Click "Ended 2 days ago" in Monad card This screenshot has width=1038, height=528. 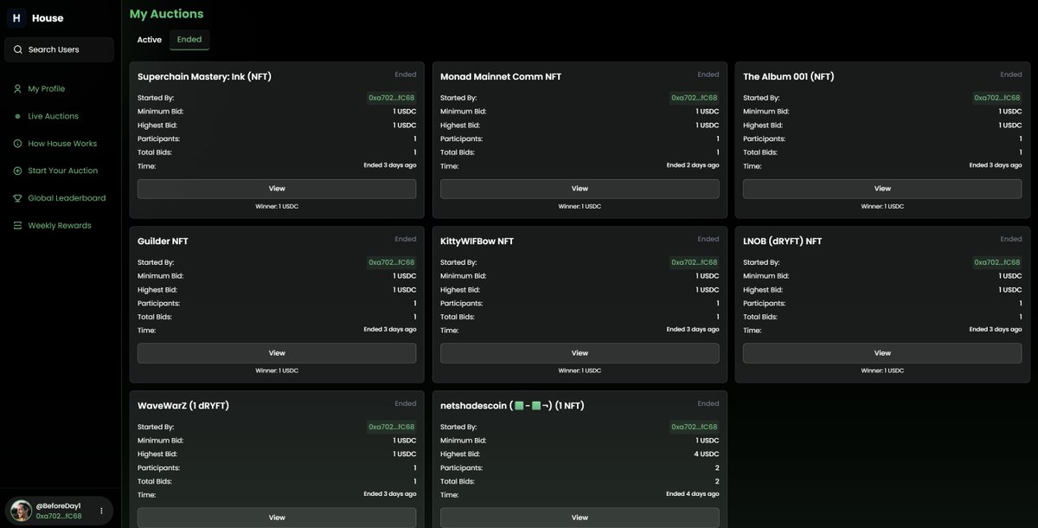tap(693, 165)
